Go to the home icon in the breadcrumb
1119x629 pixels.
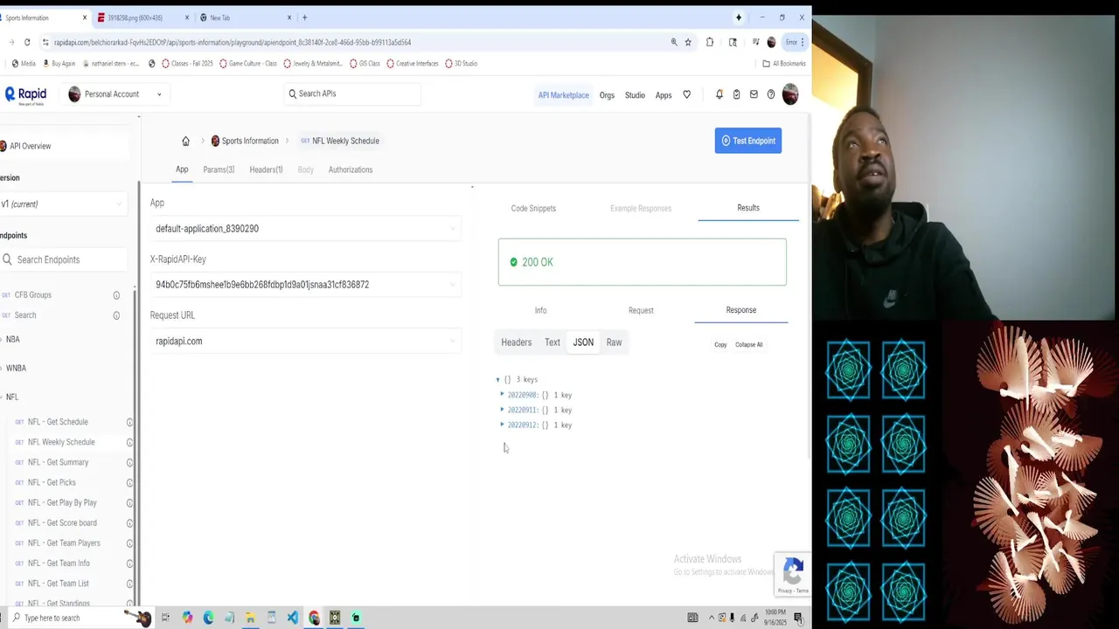point(185,141)
